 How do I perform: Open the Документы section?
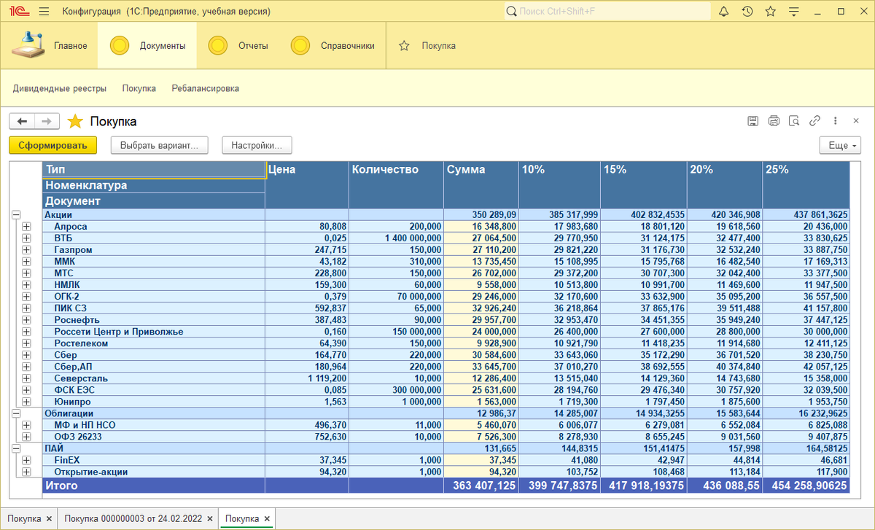pyautogui.click(x=147, y=46)
